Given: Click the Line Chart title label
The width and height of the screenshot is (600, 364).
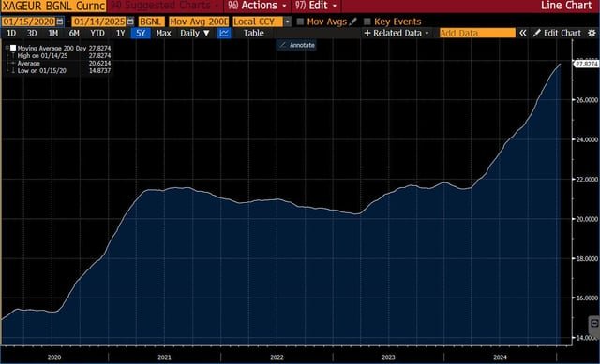Looking at the screenshot, I should 566,6.
